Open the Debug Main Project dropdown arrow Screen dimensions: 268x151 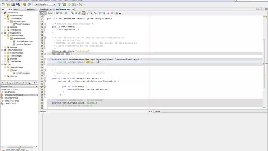click(77, 5)
